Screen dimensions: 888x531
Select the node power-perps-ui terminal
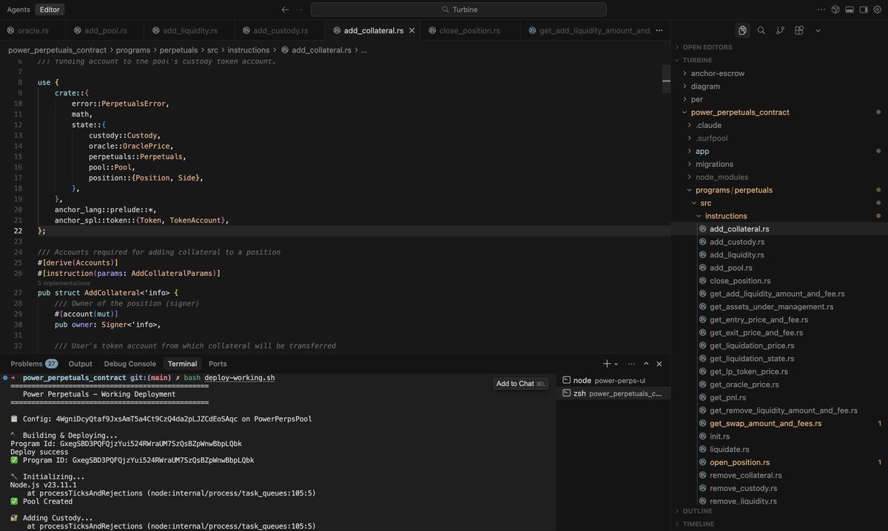pyautogui.click(x=615, y=380)
